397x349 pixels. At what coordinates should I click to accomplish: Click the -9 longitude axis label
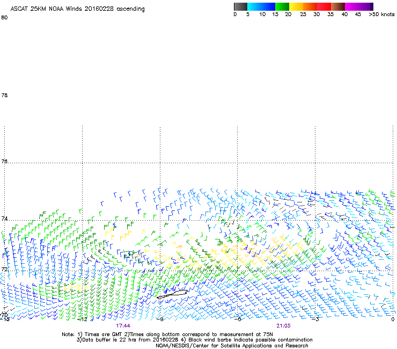[x=160, y=319]
